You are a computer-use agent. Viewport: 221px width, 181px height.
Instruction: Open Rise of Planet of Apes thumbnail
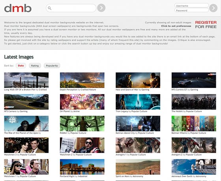pyautogui.click(x=26, y=123)
